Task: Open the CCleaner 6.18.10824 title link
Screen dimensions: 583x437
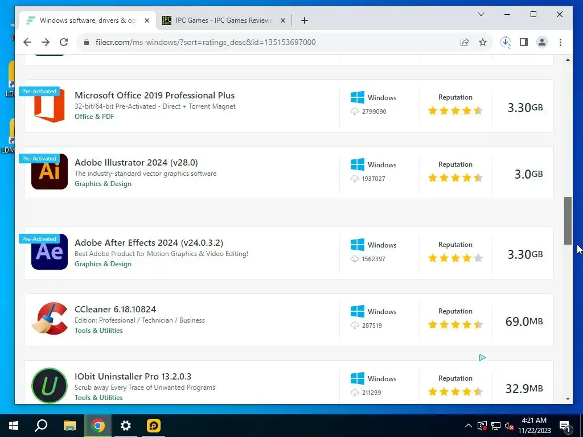Action: click(115, 309)
